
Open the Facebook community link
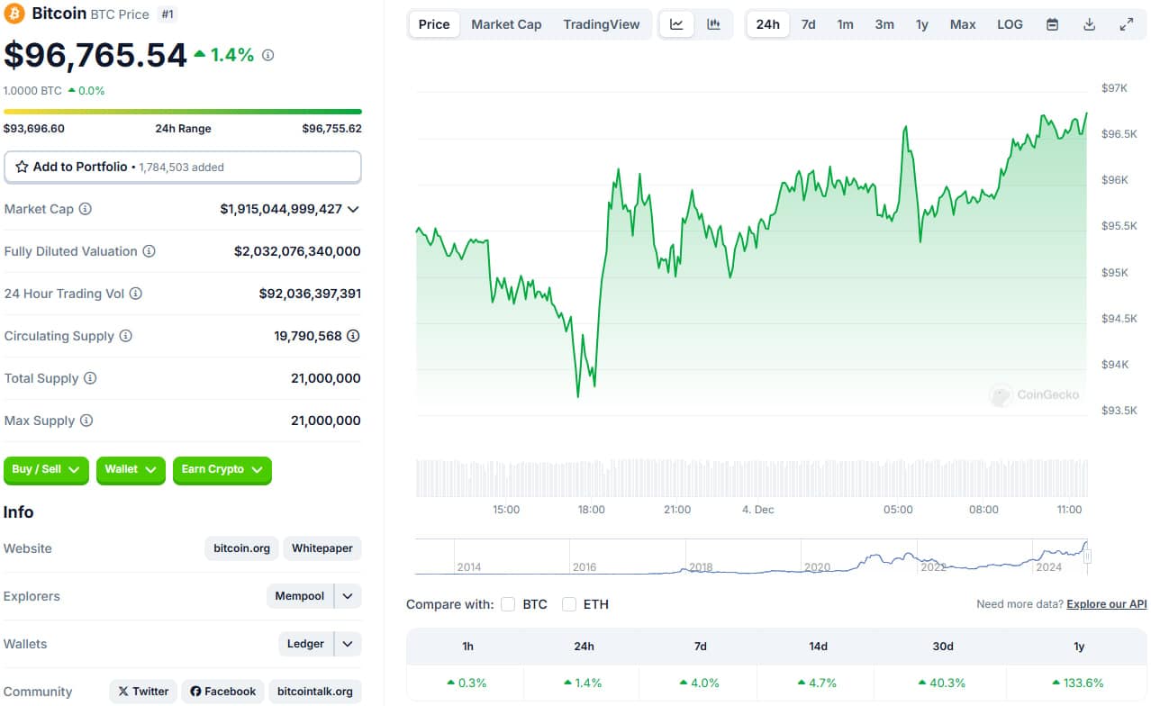pyautogui.click(x=222, y=692)
